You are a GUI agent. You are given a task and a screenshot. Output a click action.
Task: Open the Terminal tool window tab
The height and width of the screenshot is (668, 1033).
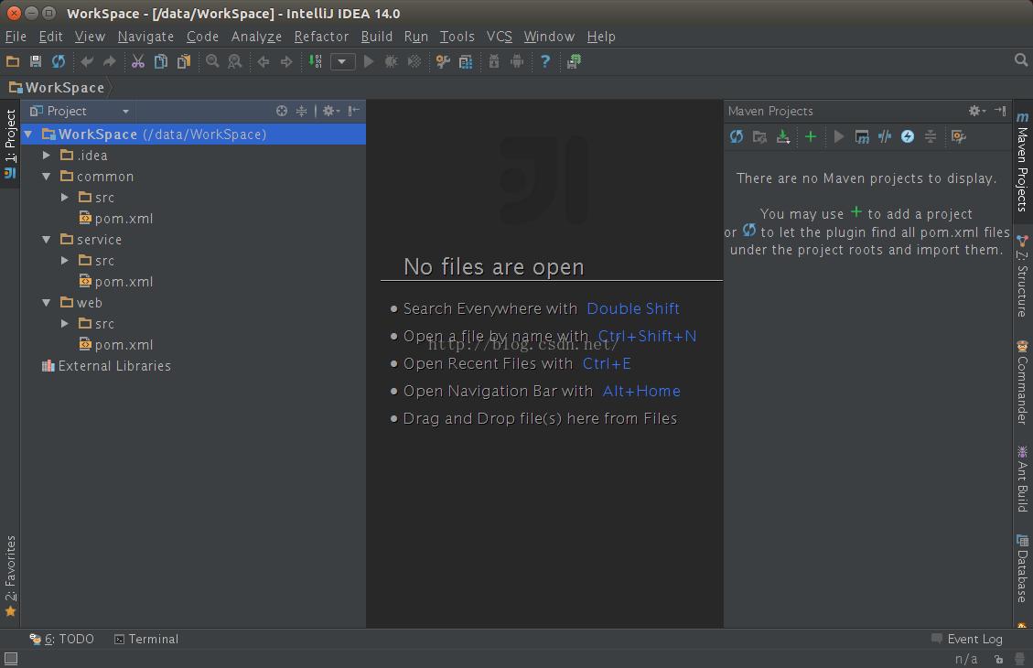(146, 639)
